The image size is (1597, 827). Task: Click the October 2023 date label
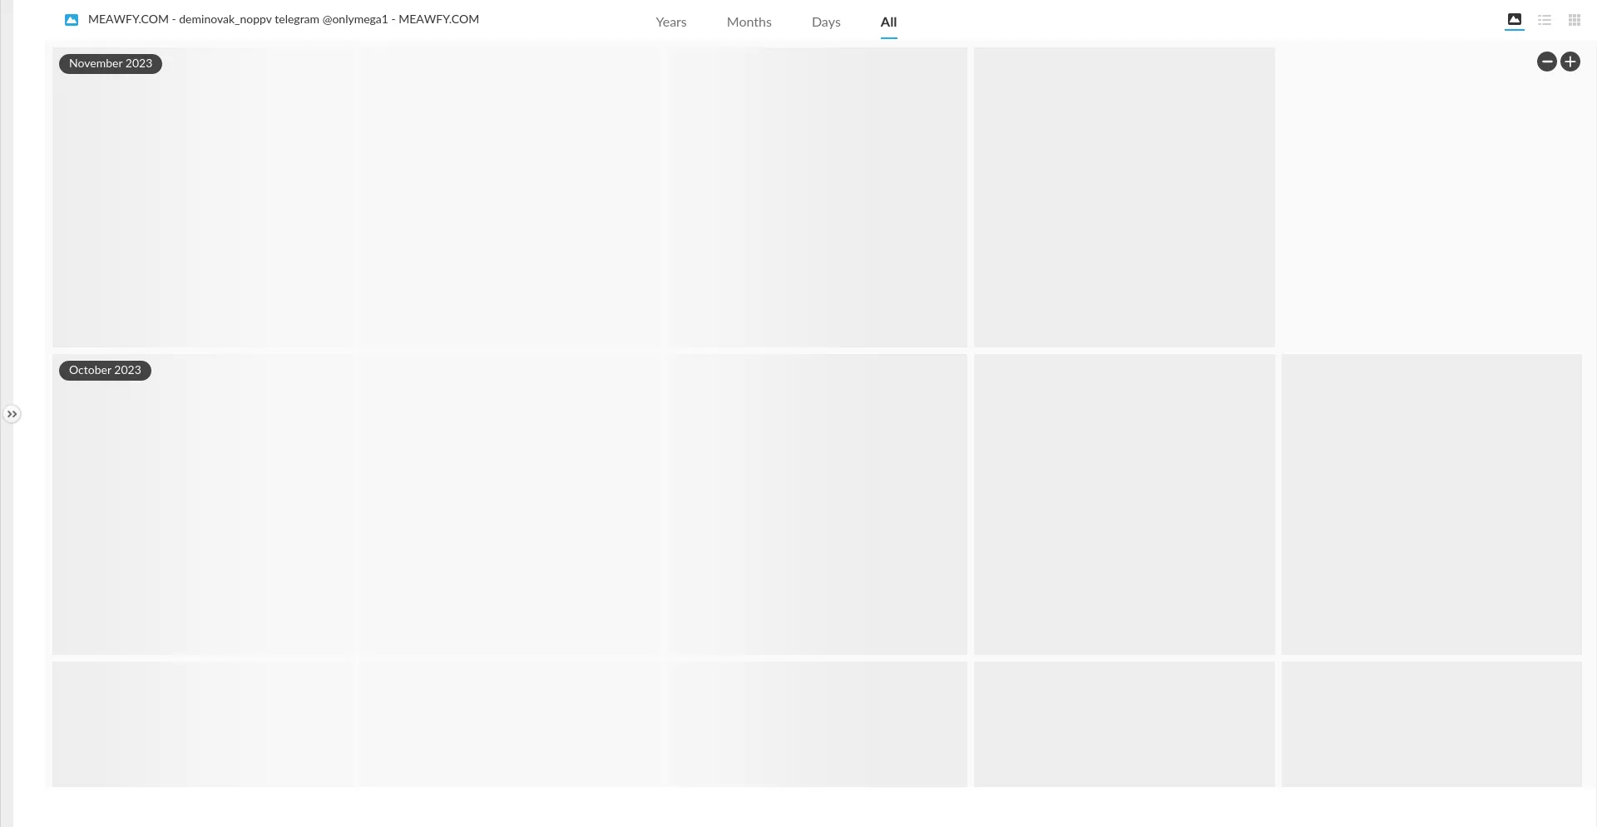(105, 371)
